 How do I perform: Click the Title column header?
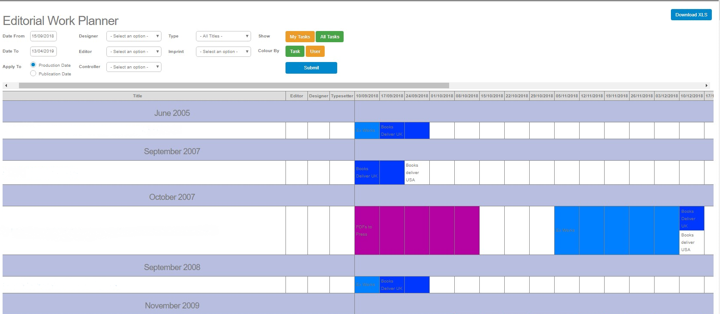pyautogui.click(x=144, y=96)
